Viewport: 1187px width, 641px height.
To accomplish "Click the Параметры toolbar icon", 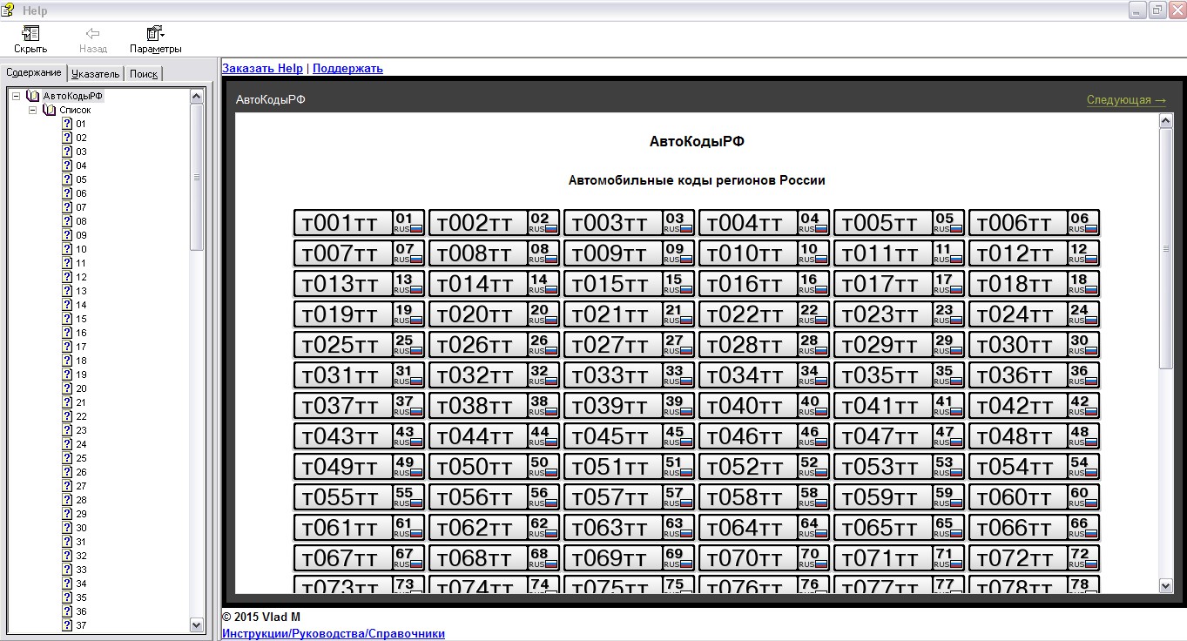I will (x=156, y=33).
